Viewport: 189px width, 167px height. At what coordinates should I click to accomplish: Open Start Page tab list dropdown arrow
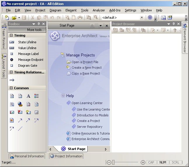tap(100, 25)
